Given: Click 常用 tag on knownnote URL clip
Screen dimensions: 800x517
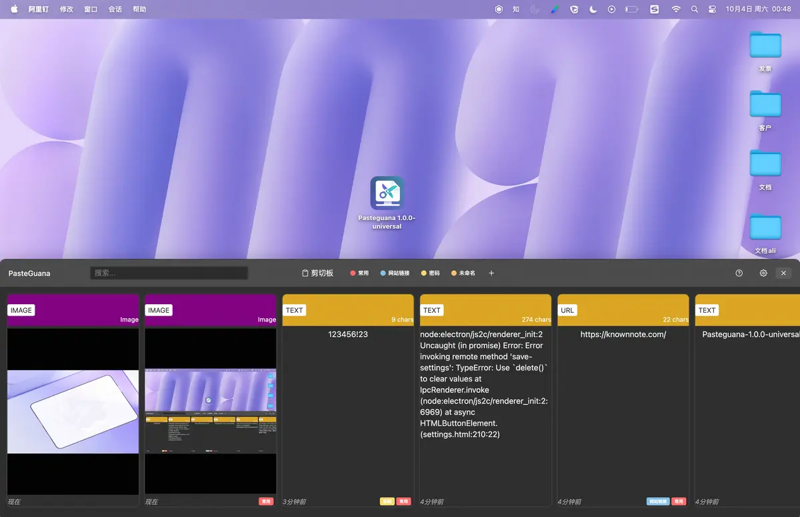Looking at the screenshot, I should (679, 501).
